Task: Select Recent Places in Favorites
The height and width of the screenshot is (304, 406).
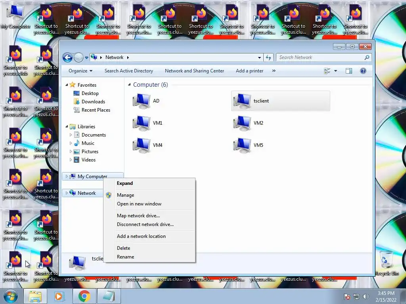Action: 96,110
